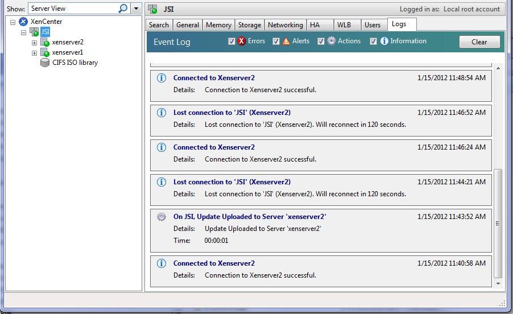The height and width of the screenshot is (314, 513).
Task: Switch to the Networking tab
Action: pos(285,25)
